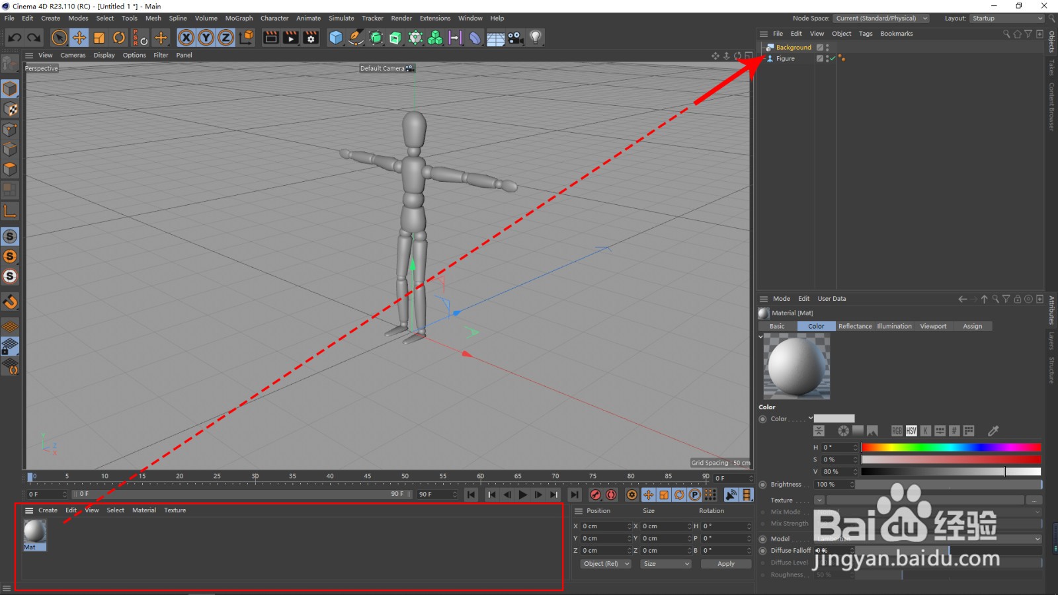Screen dimensions: 1058x595
Task: Click the Apply button in coordinates
Action: pyautogui.click(x=725, y=564)
